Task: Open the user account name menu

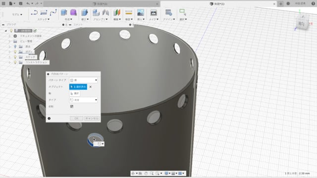Action: [x=300, y=3]
